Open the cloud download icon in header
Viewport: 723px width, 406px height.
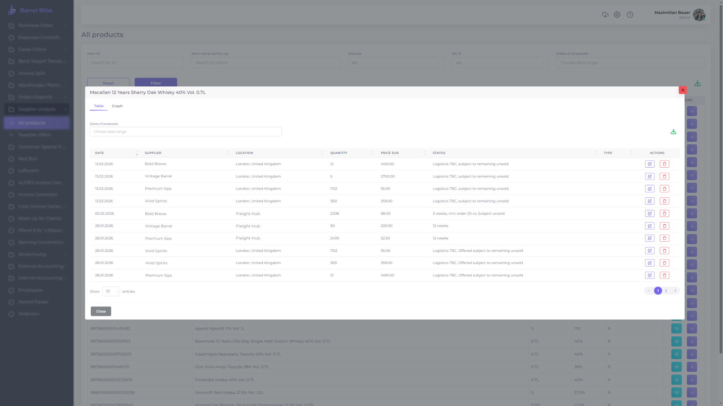(x=605, y=15)
